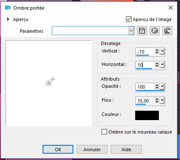
Task: Click the Aide button
Action: point(126,150)
